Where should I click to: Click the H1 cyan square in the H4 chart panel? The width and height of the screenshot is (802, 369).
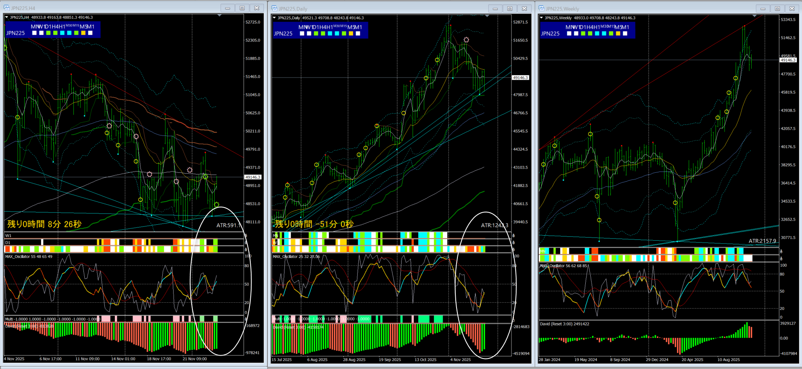[62, 33]
